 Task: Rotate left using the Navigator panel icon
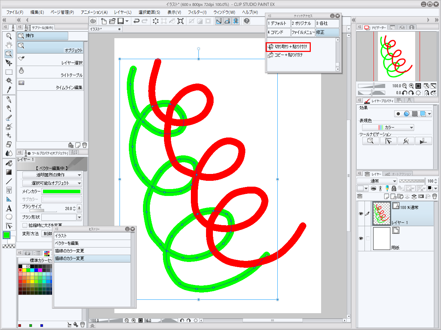405,93
